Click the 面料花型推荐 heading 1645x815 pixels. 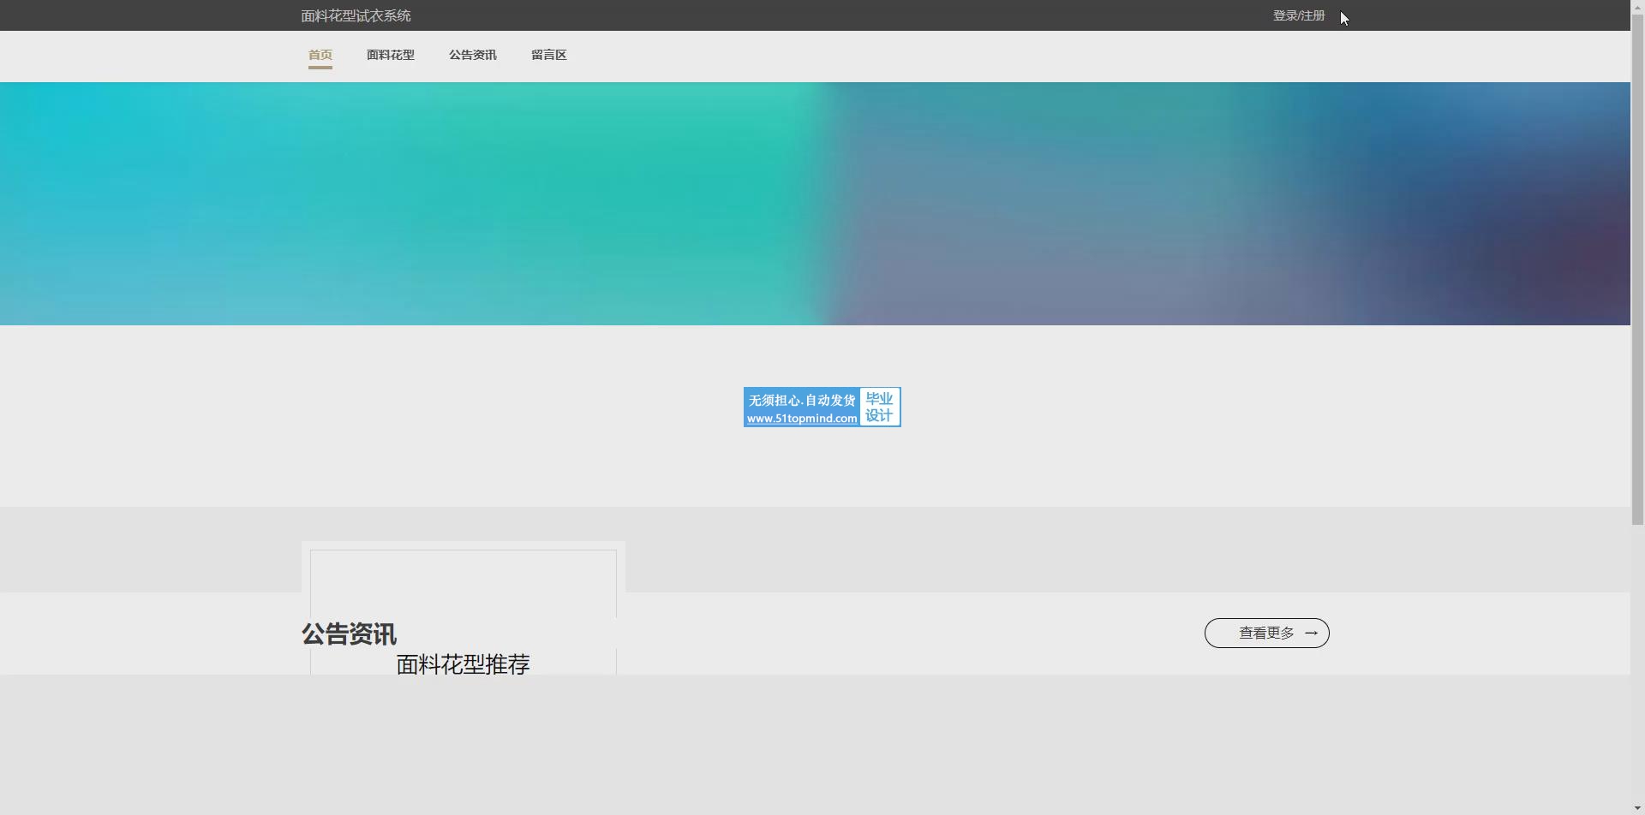pyautogui.click(x=464, y=664)
